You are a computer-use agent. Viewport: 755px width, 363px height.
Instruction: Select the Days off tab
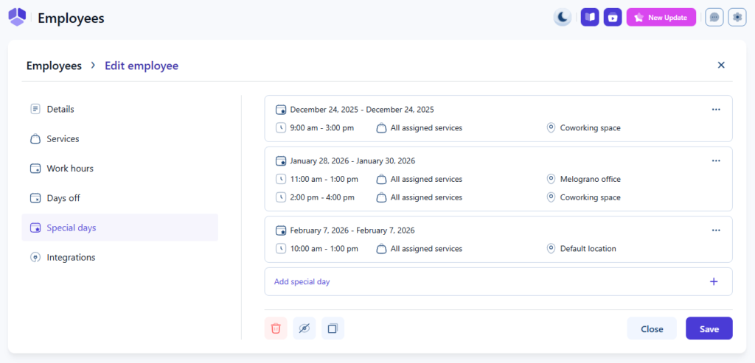63,198
